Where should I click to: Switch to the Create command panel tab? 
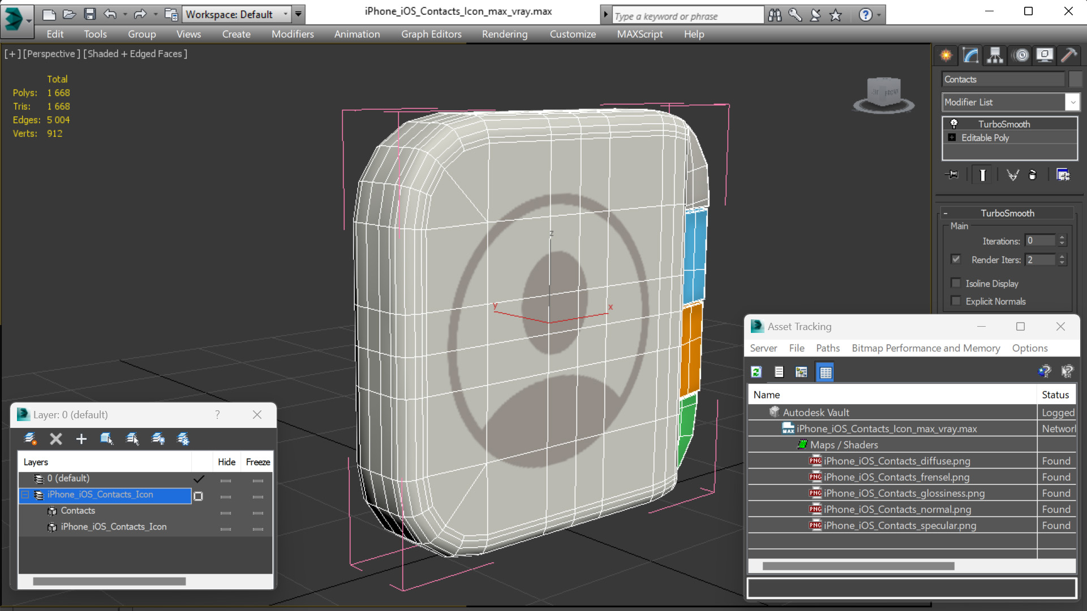(946, 55)
